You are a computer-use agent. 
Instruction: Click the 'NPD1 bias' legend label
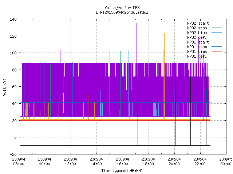tap(197, 51)
